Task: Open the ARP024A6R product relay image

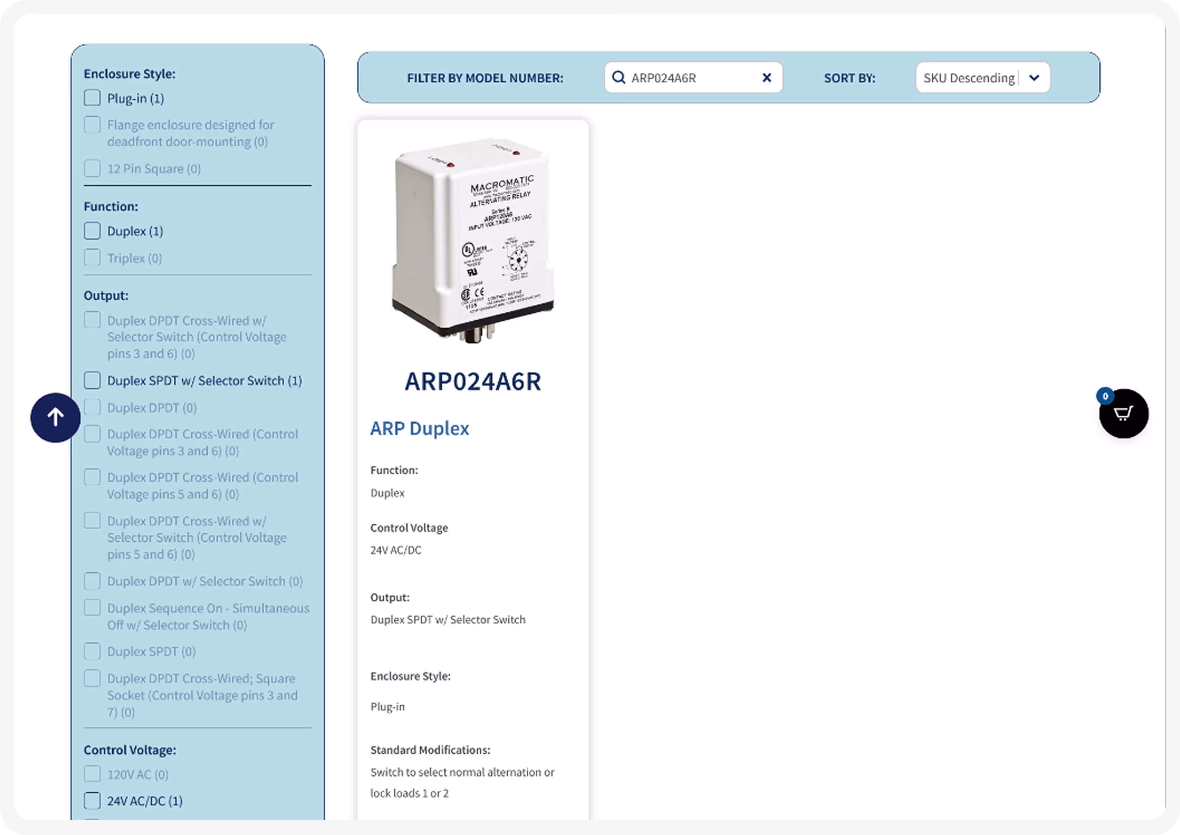Action: coord(473,241)
